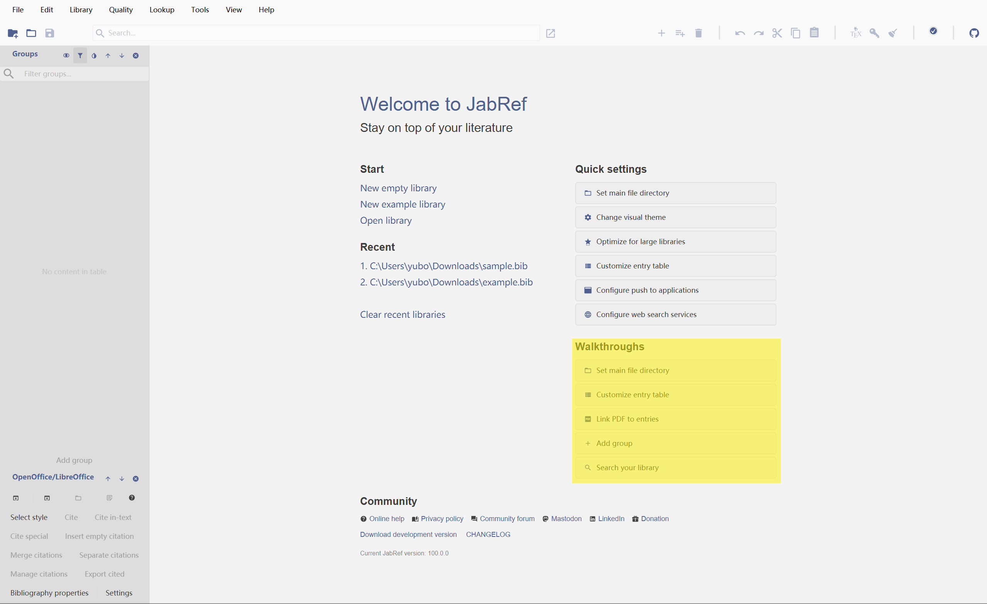Click the main Search field

[x=317, y=33]
